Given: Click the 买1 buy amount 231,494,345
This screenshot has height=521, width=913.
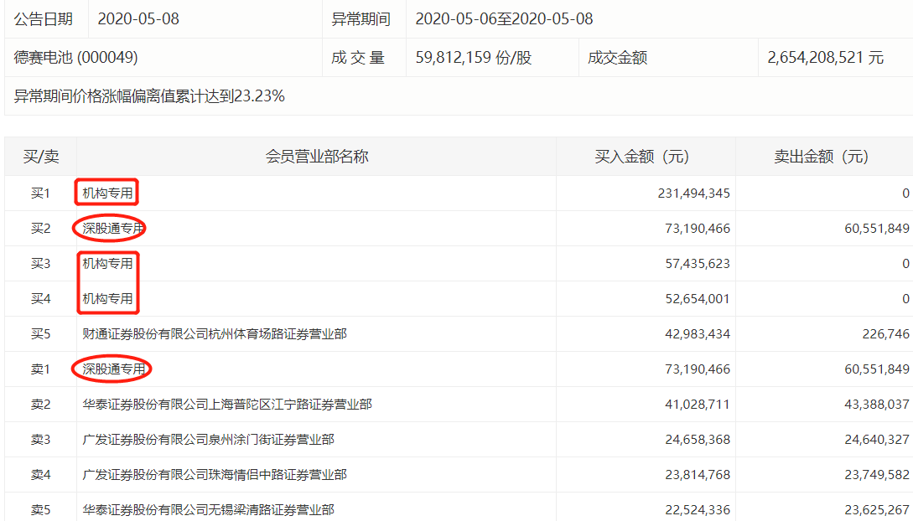Looking at the screenshot, I should (x=693, y=193).
